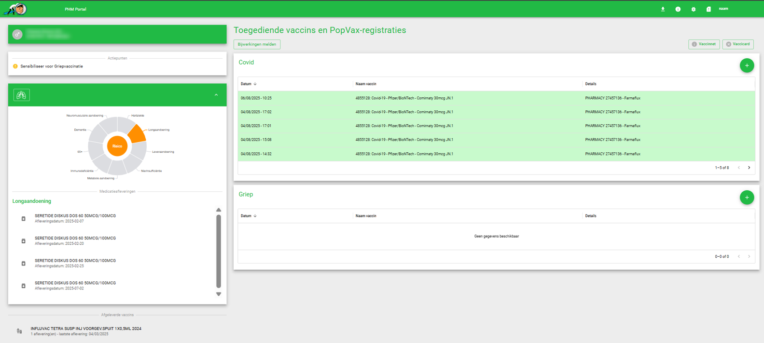This screenshot has height=343, width=764.
Task: Click the Griep section title
Action: click(x=246, y=195)
